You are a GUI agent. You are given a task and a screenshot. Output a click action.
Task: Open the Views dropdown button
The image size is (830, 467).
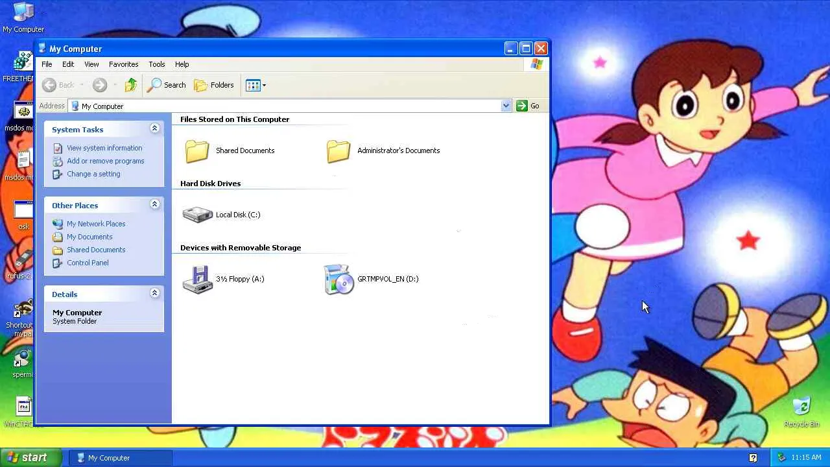(256, 85)
